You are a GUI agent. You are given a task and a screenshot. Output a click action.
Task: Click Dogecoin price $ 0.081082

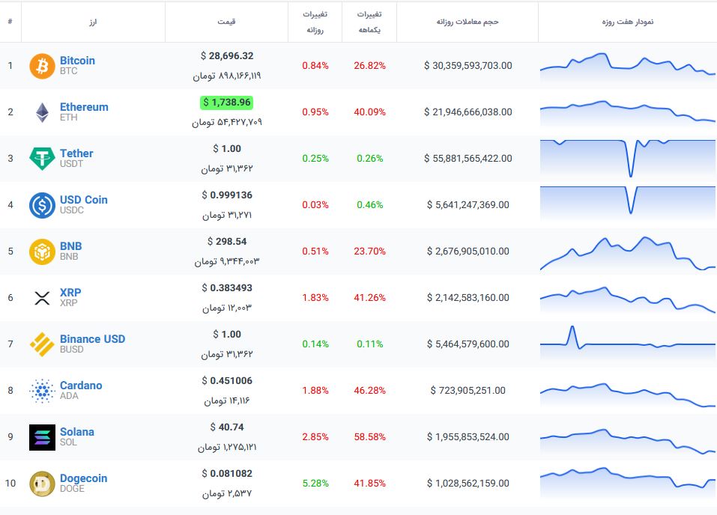[x=227, y=473]
